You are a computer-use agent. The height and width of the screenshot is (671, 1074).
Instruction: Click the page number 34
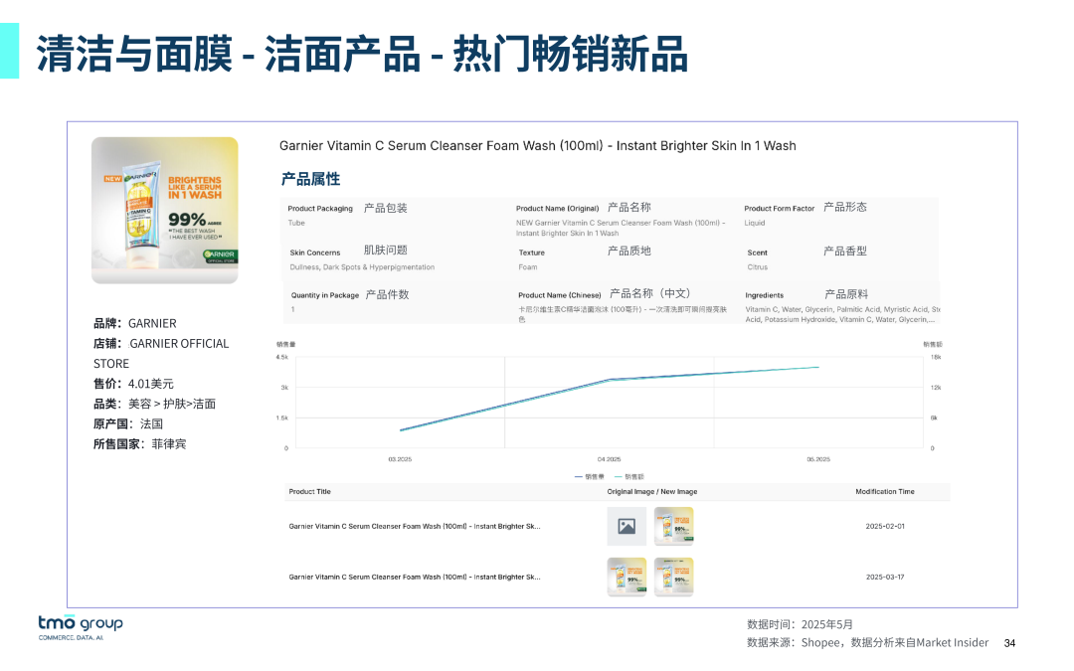pyautogui.click(x=1009, y=643)
